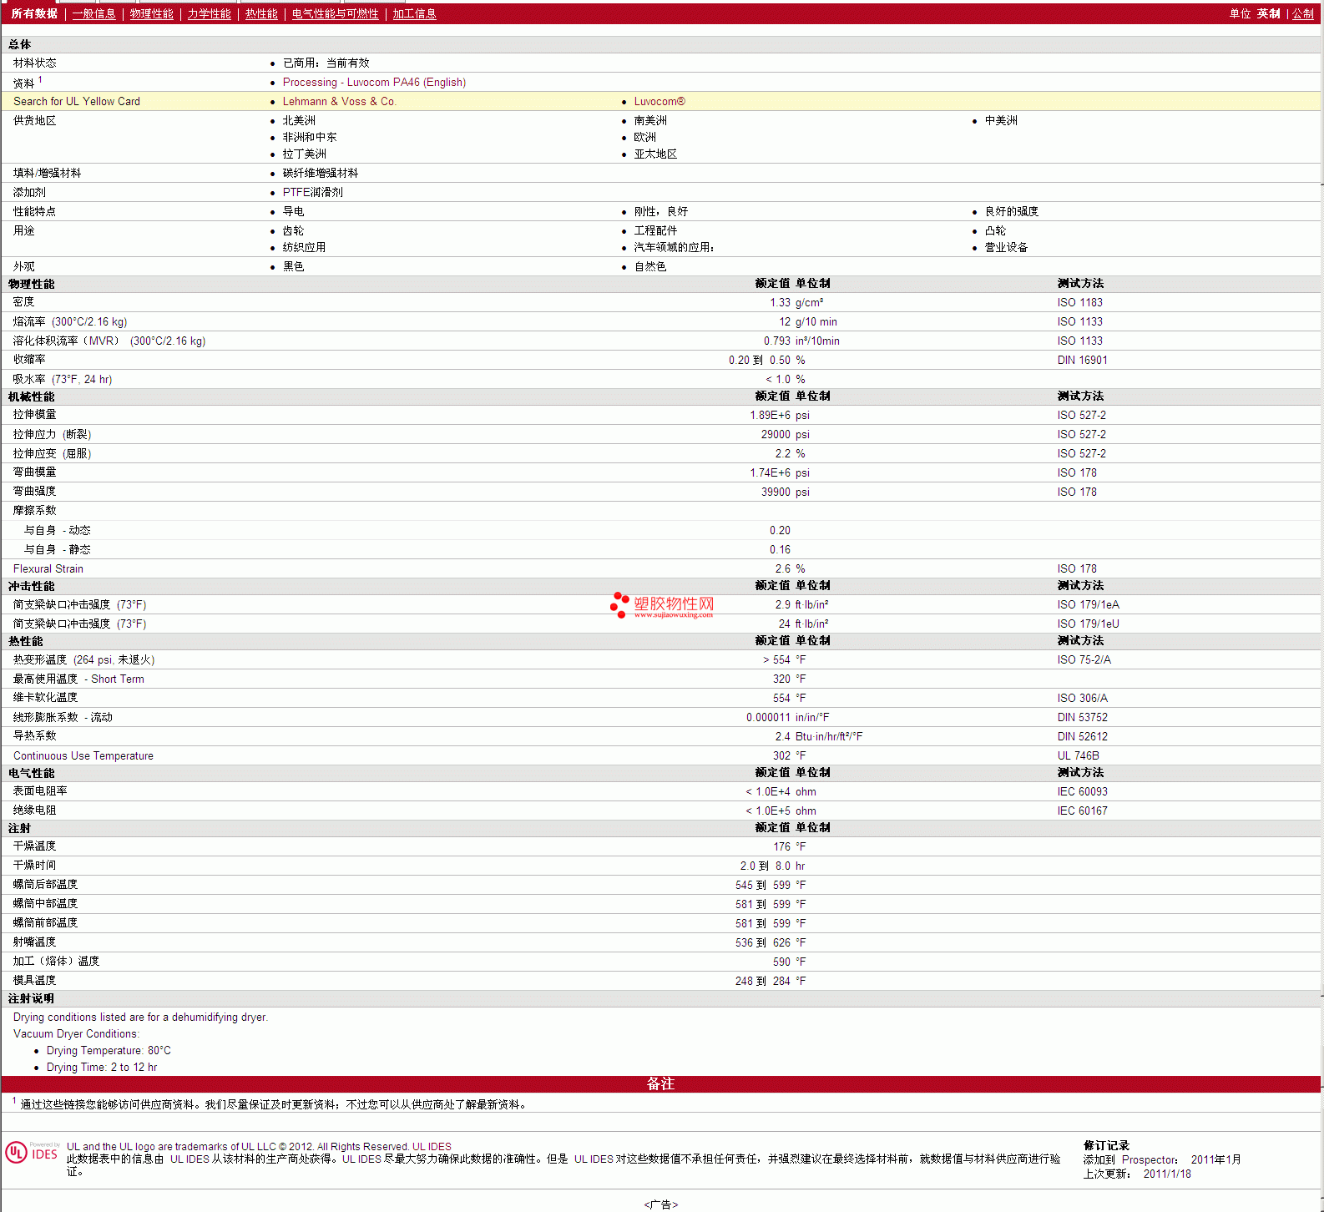
Task: Switch to the 所有数据 tab
Action: [34, 14]
